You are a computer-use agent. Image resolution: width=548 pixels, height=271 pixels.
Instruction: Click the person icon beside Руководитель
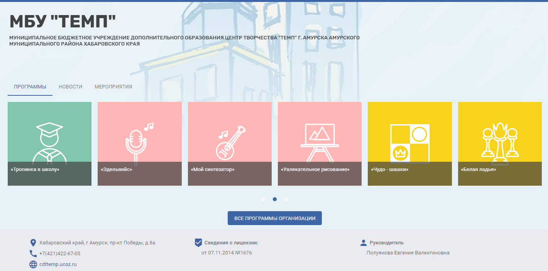click(x=363, y=242)
